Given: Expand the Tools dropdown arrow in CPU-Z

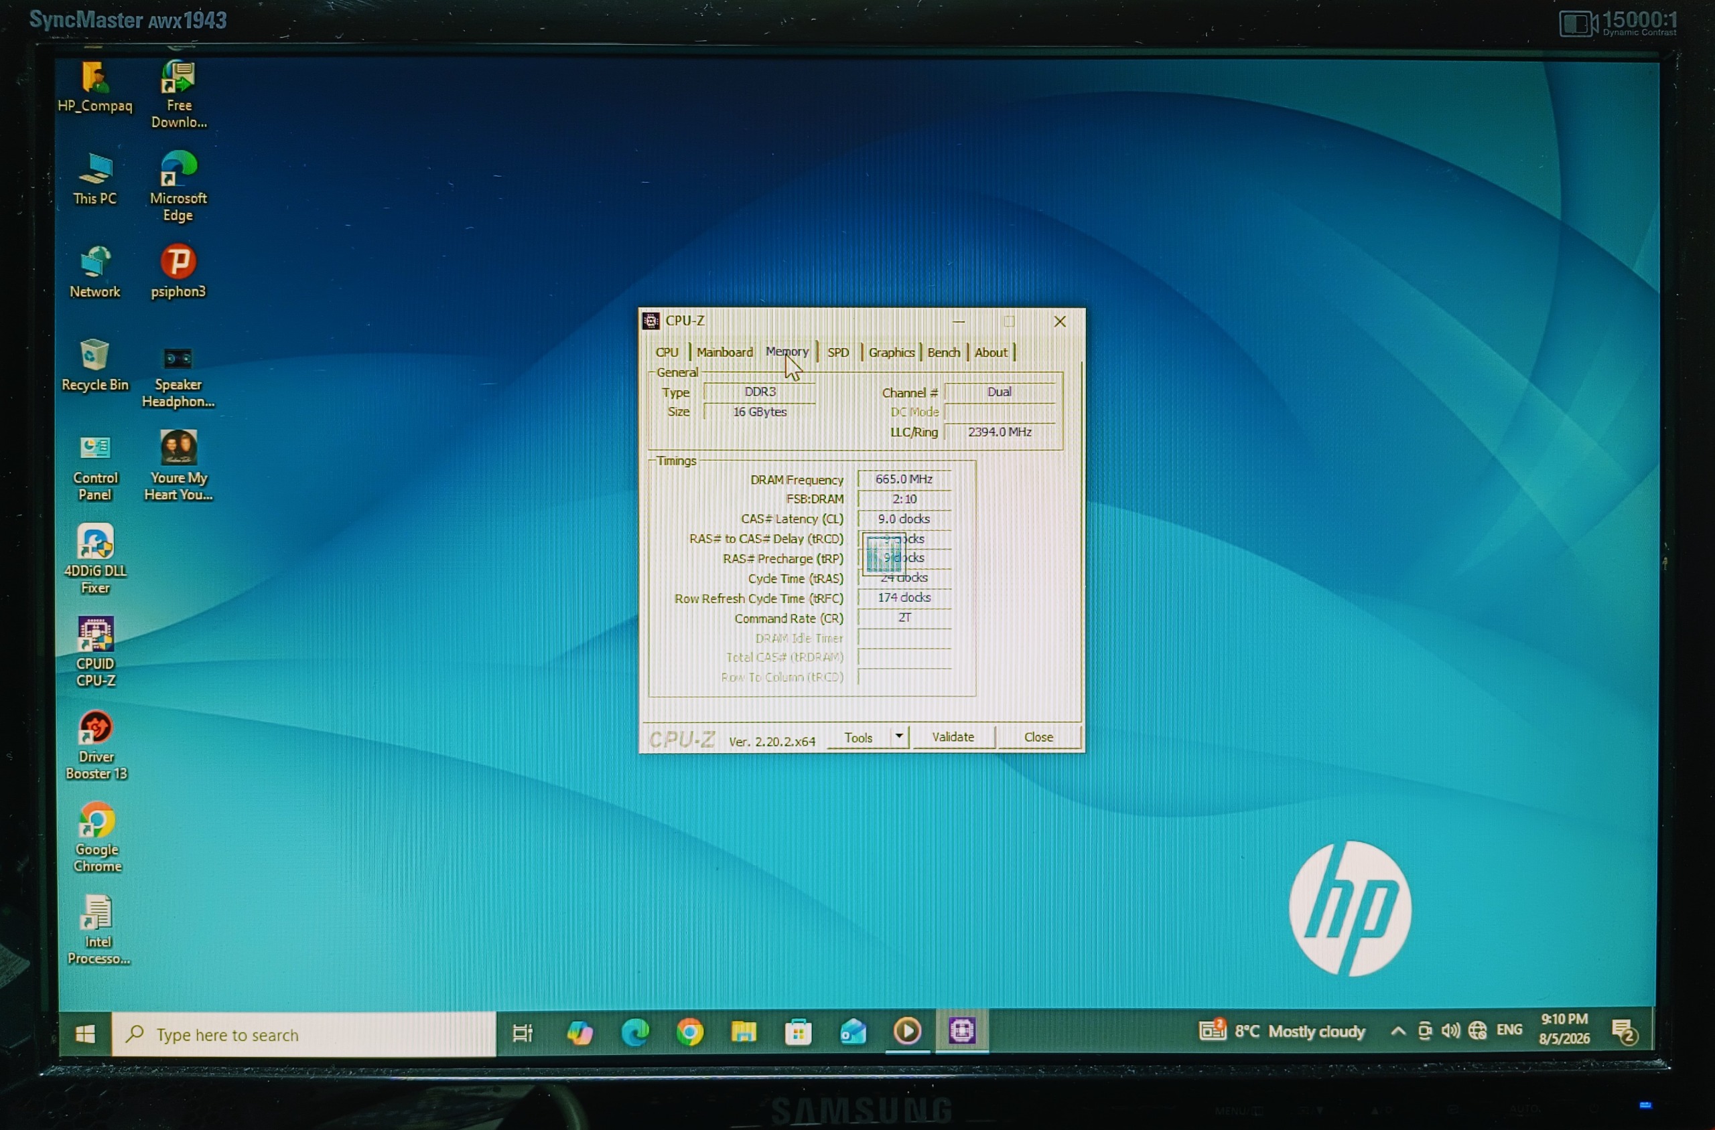Looking at the screenshot, I should click(x=898, y=736).
